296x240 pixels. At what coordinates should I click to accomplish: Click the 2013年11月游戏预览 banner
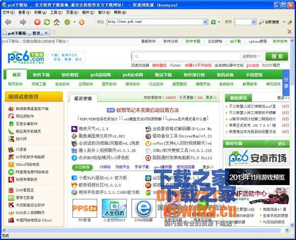(x=257, y=177)
